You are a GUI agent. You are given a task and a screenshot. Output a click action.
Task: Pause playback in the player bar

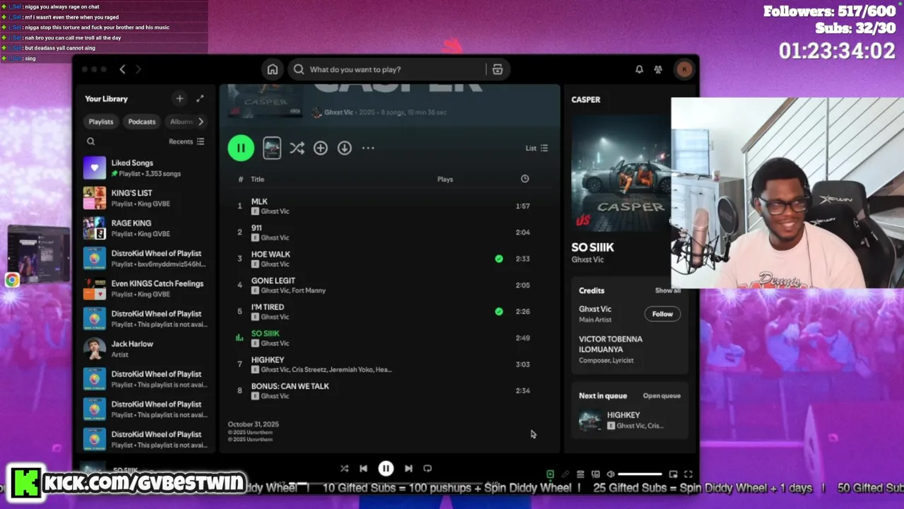click(386, 468)
